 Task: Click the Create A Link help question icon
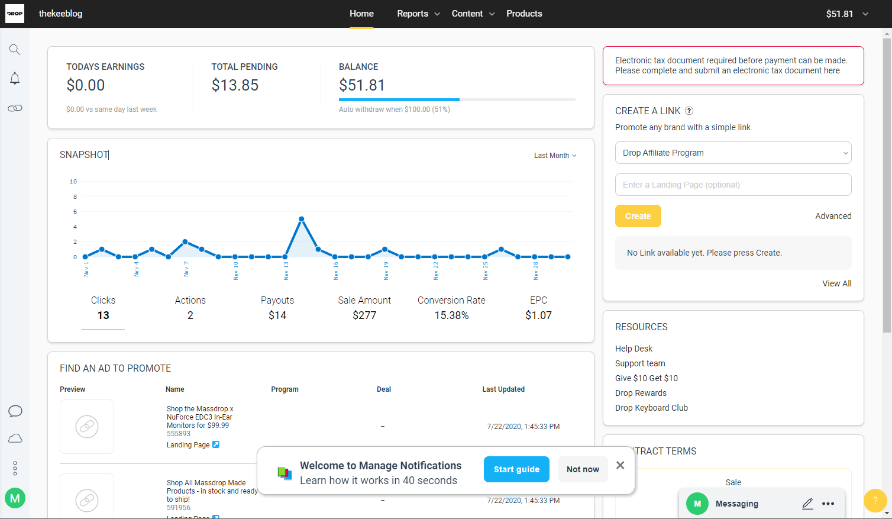689,111
